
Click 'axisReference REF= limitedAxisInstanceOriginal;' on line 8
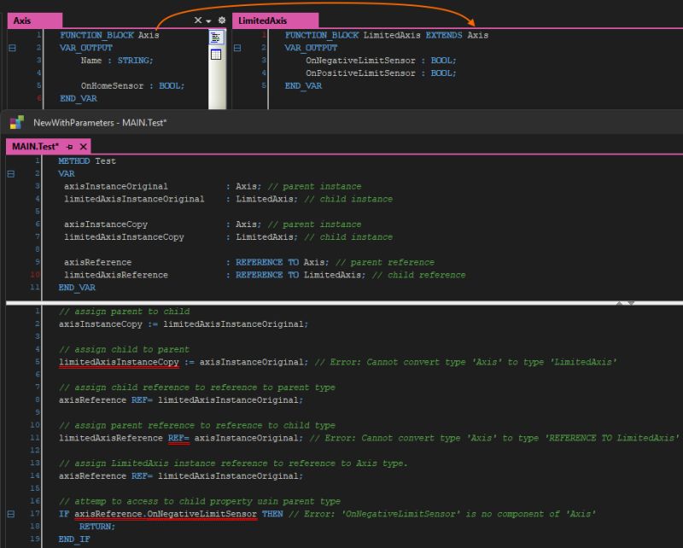point(181,400)
